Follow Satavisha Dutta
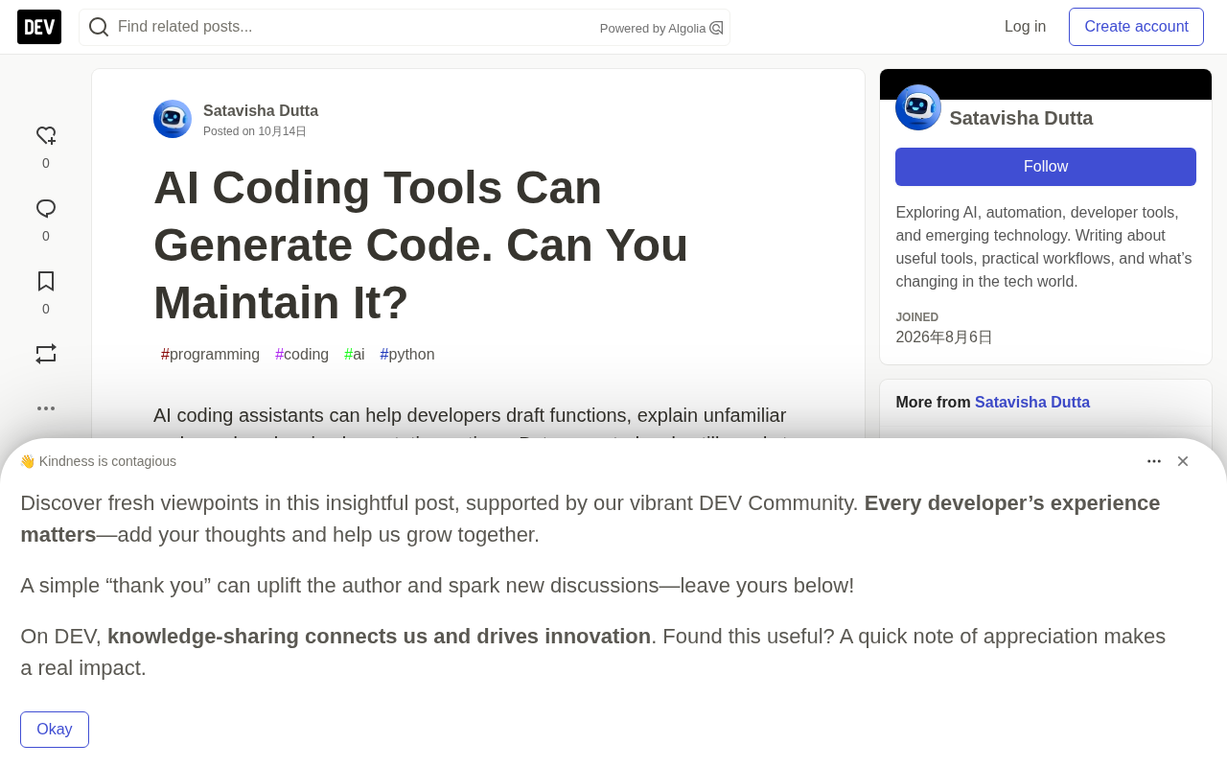This screenshot has height=767, width=1227. [x=1046, y=167]
